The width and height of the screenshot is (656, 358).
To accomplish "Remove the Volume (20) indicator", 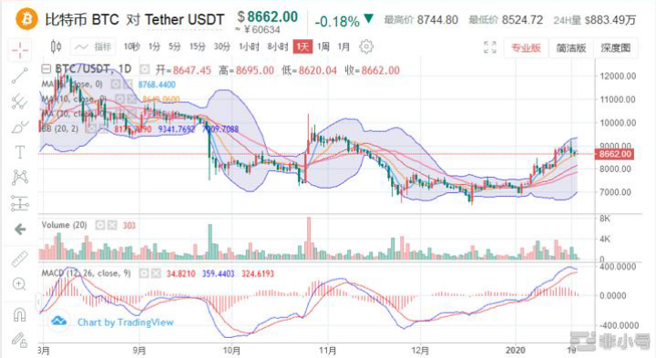I will coord(112,225).
